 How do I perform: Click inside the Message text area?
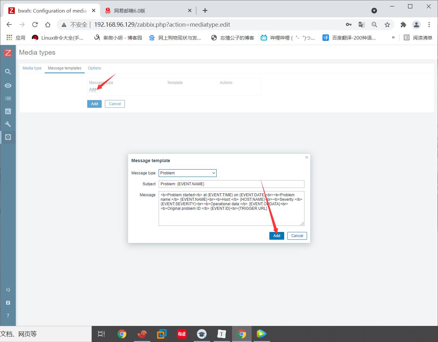231,208
